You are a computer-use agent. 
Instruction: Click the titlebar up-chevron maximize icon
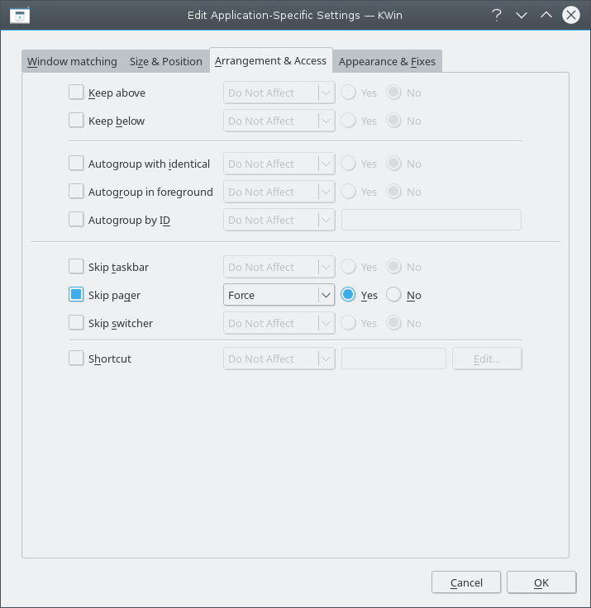click(x=546, y=14)
